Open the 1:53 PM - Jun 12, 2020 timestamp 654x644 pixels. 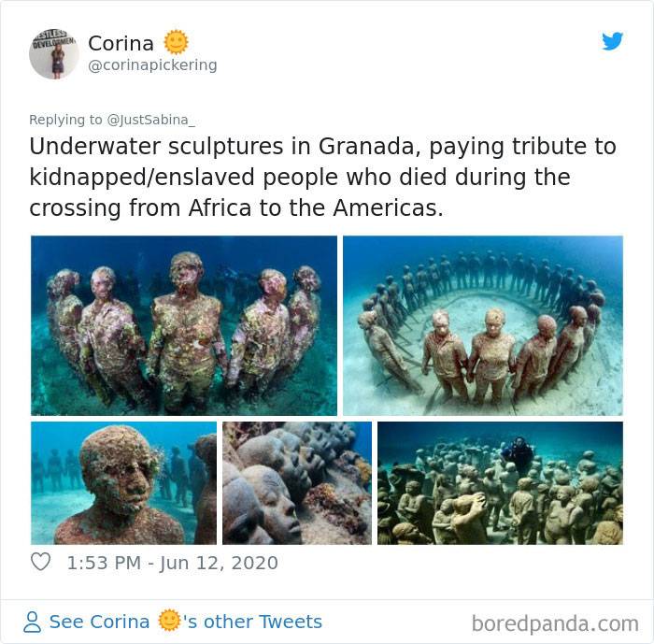(x=172, y=563)
